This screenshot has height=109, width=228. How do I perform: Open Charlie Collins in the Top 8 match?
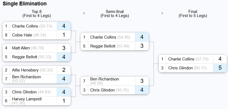click(x=32, y=26)
